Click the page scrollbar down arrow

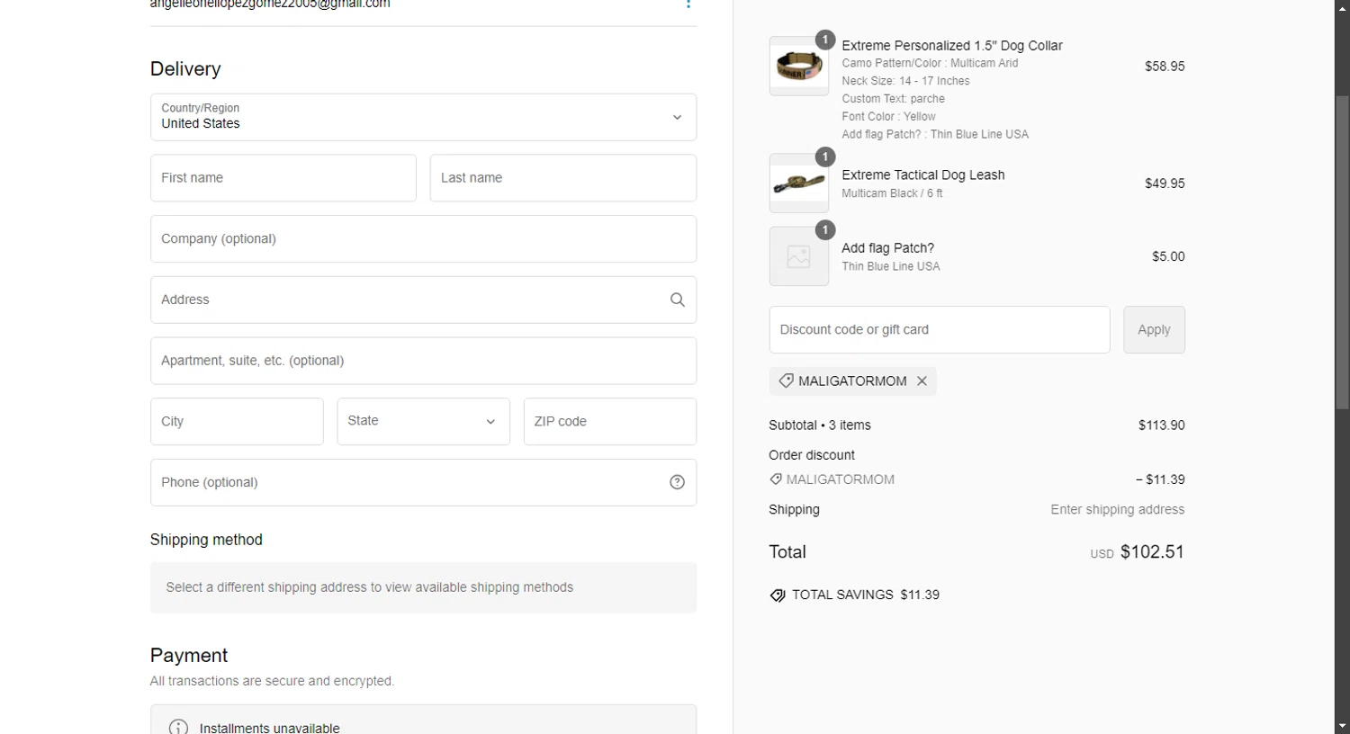pyautogui.click(x=1342, y=725)
